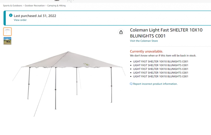Click the Coleman Light Fast Shelter title
This screenshot has width=211, height=135.
point(166,33)
